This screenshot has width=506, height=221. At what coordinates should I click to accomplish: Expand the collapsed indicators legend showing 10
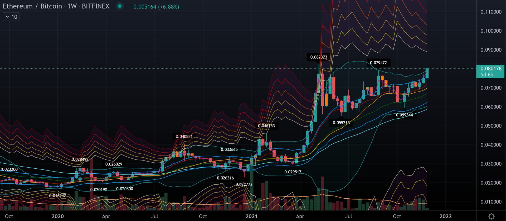(11, 17)
